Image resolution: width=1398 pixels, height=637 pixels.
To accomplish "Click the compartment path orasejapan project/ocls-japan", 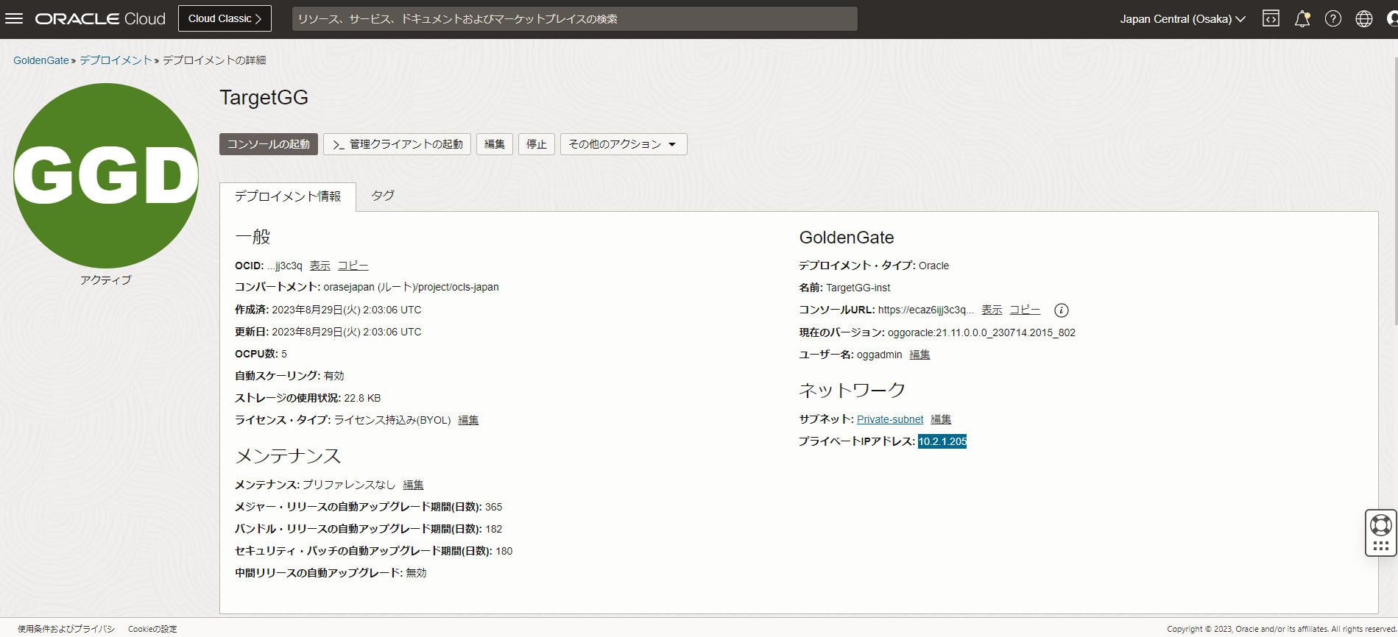I will (x=412, y=287).
